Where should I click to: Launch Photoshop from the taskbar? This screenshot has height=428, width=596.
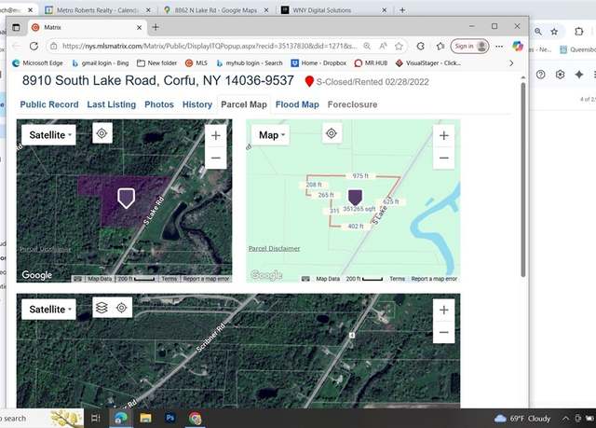click(x=169, y=418)
